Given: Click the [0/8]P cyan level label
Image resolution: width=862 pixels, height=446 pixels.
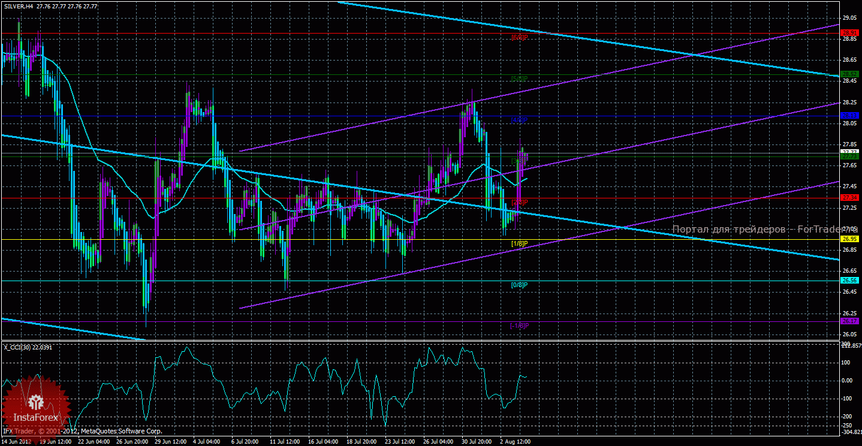Looking at the screenshot, I should pos(519,285).
